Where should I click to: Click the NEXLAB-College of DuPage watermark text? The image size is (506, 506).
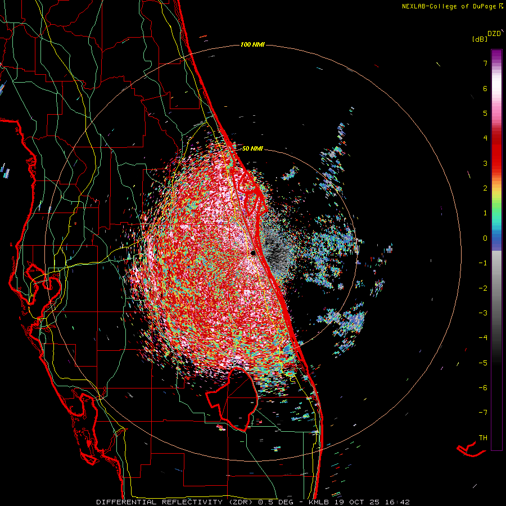pos(453,6)
